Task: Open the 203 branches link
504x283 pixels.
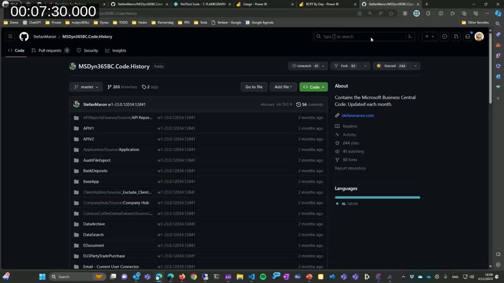Action: coord(122,87)
